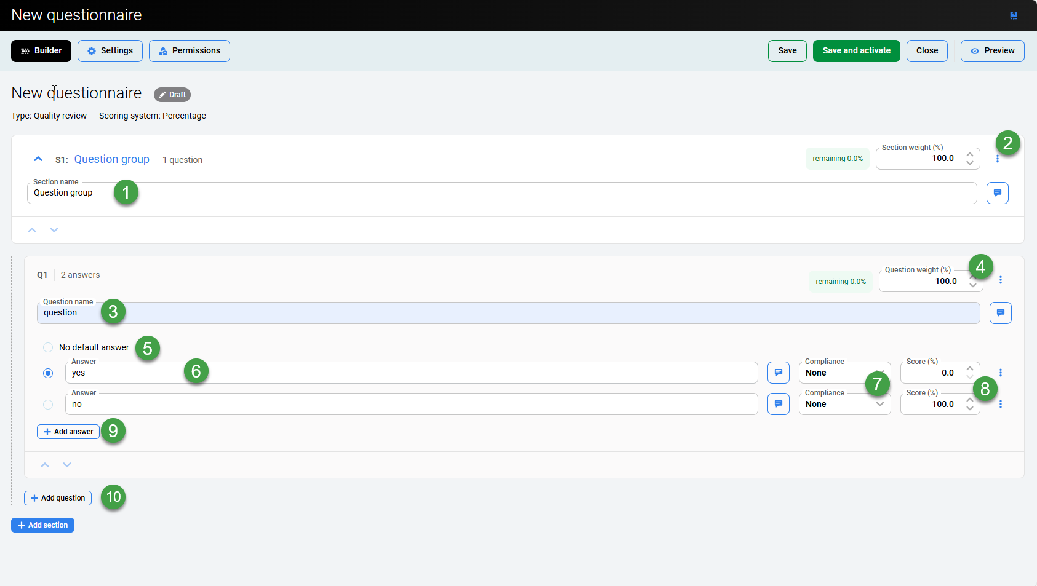Screen dimensions: 1037x586
Task: Set the 'no' answer as default
Action: (x=48, y=405)
